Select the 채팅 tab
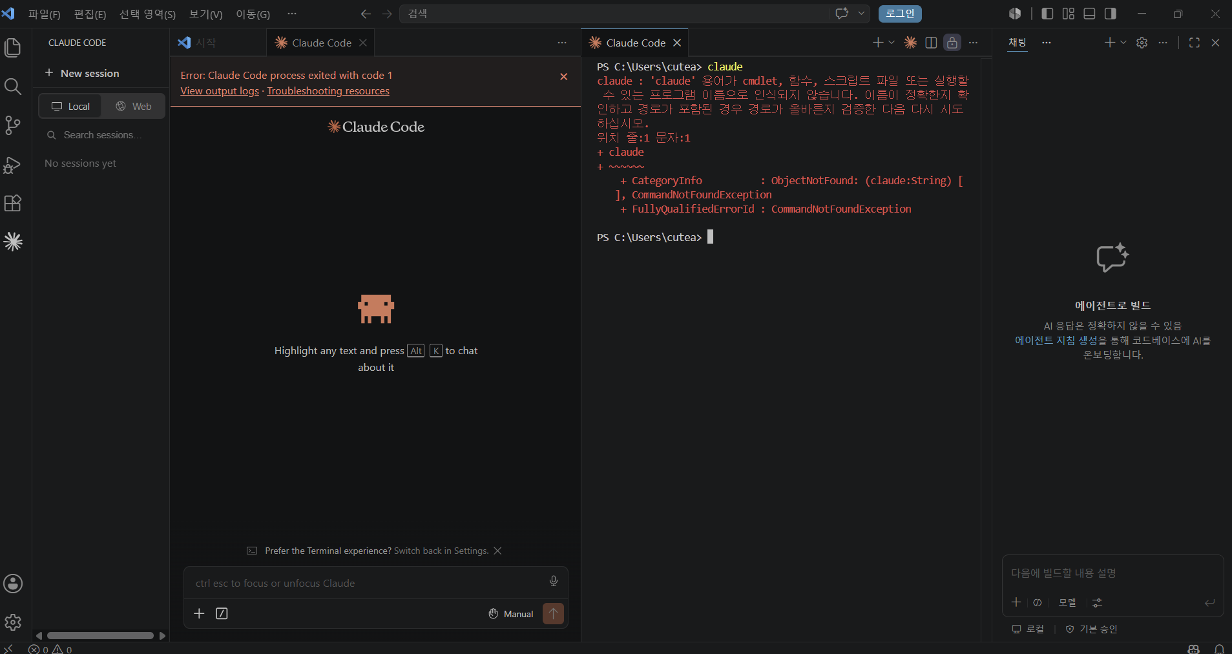The width and height of the screenshot is (1232, 654). (1018, 43)
